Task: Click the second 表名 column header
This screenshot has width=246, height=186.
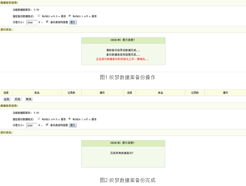Action: [x=161, y=93]
